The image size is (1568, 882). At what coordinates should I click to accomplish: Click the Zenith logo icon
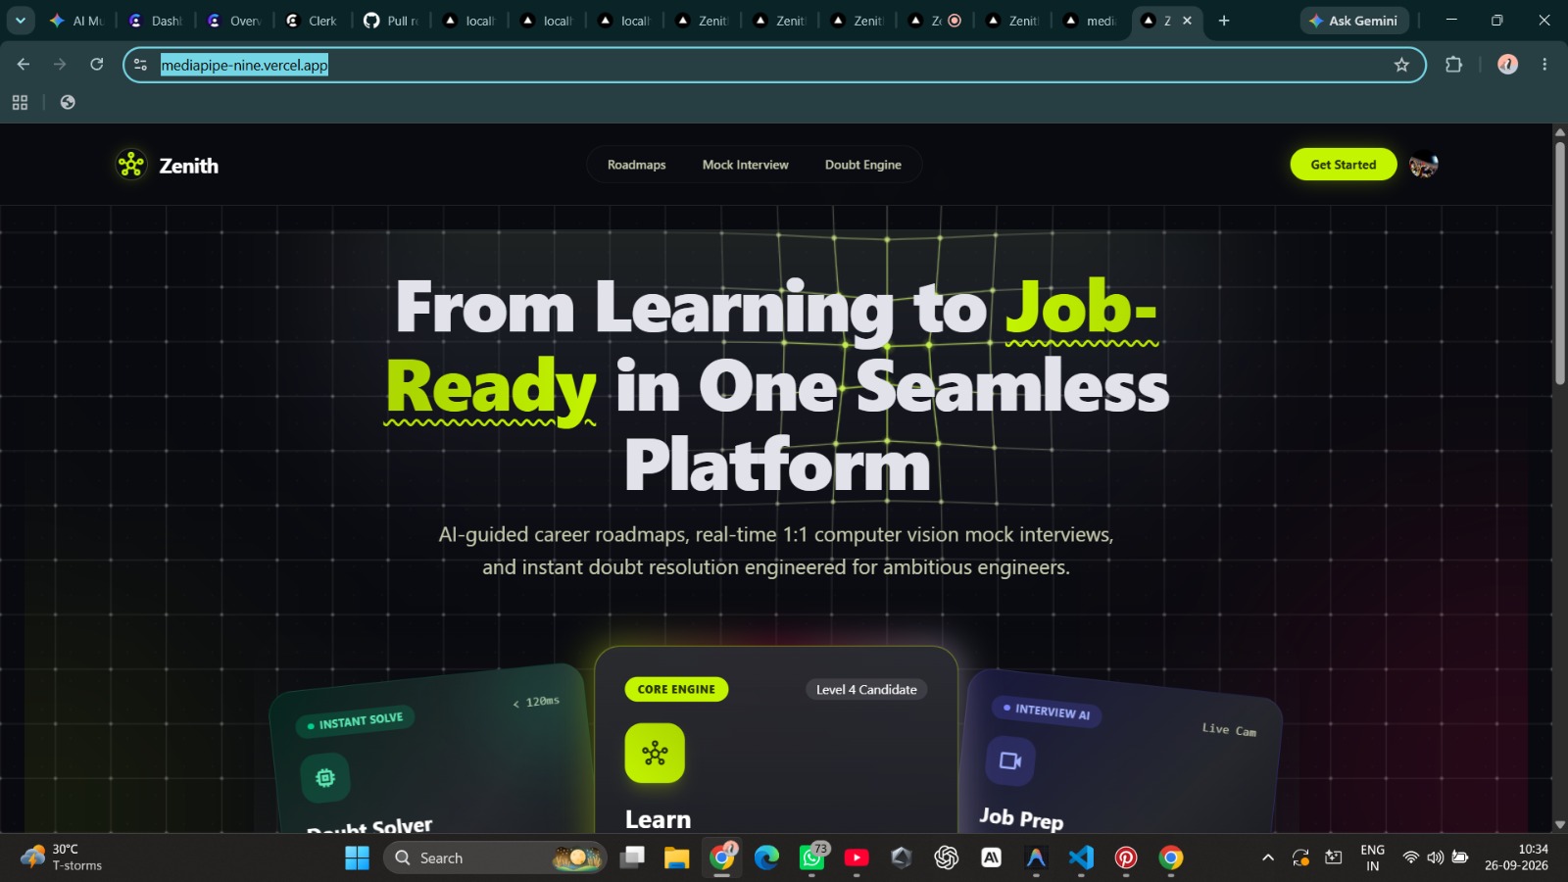pos(131,165)
